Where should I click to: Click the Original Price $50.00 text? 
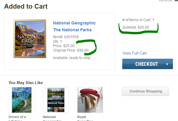click(71, 50)
